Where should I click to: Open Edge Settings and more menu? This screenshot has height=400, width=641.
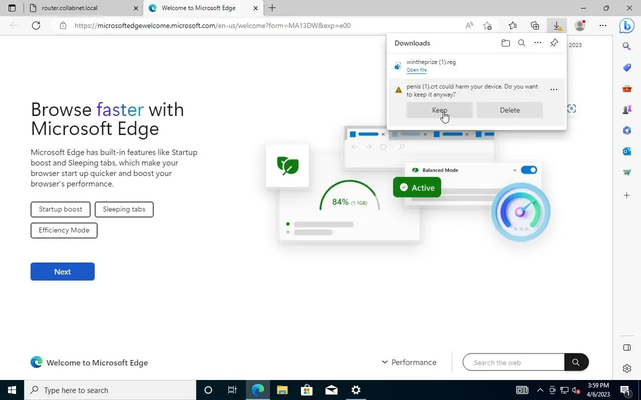603,25
